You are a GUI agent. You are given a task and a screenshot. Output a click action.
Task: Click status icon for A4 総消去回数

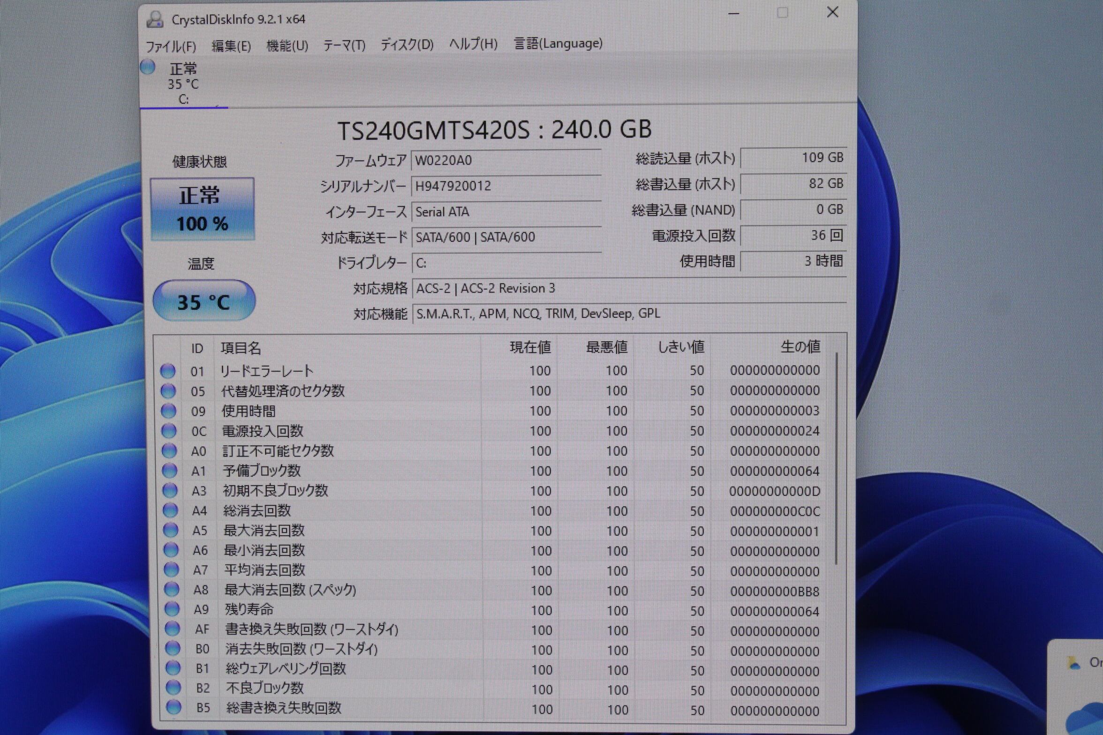click(x=170, y=510)
